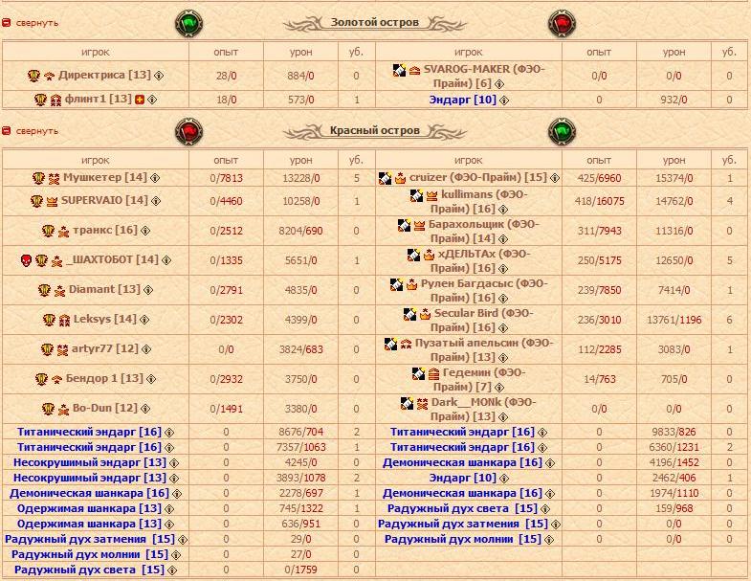Open info icon for Гедемин [7]
751x581 pixels.
pos(499,388)
